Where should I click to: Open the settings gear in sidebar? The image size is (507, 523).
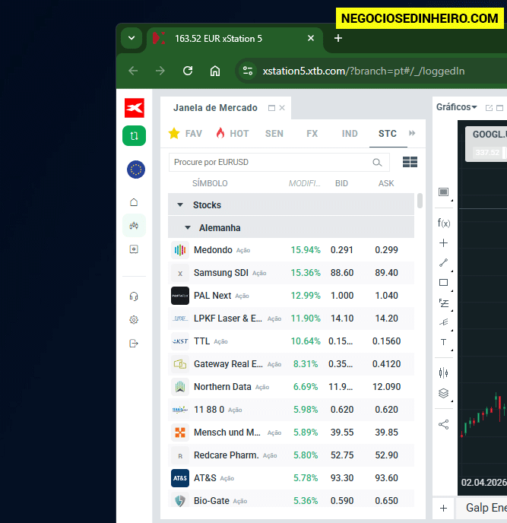point(134,319)
